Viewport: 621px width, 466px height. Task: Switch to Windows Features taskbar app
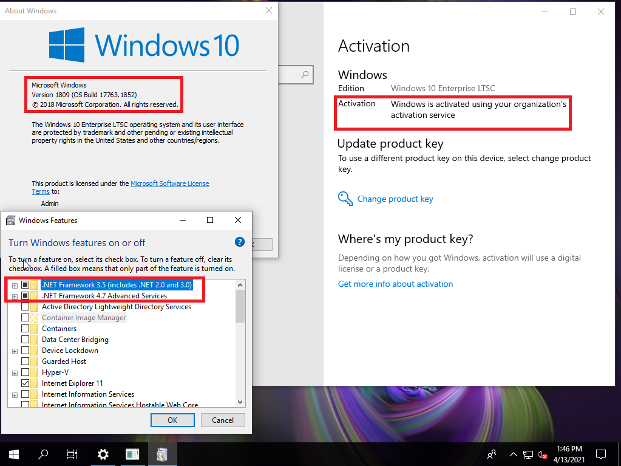tap(162, 454)
